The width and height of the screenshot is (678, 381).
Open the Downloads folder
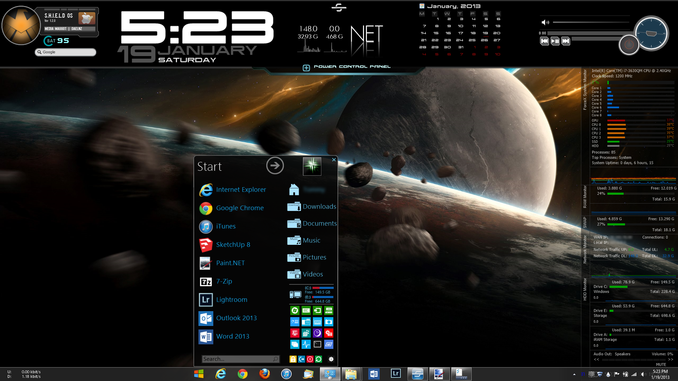coord(312,207)
